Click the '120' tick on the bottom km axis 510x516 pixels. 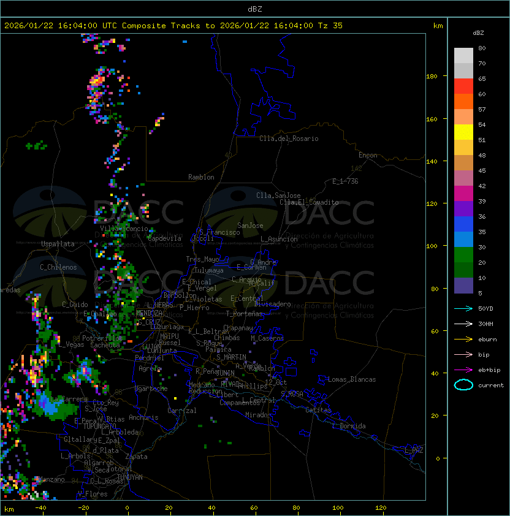coord(381,508)
